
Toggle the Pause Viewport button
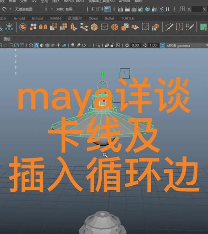coord(167,9)
